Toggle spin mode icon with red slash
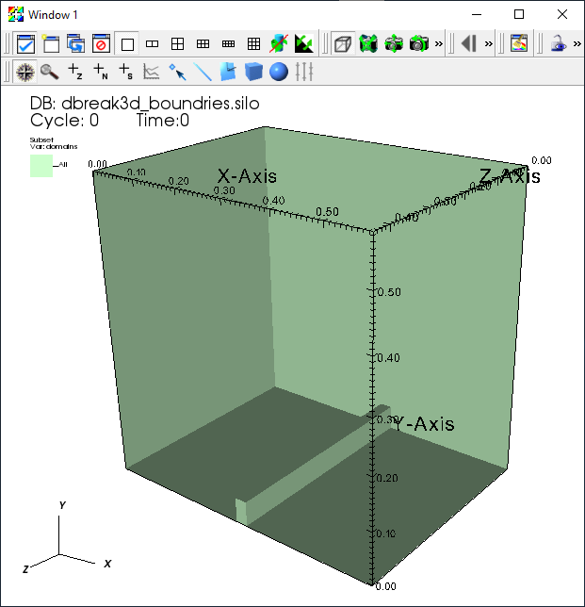 (x=279, y=43)
